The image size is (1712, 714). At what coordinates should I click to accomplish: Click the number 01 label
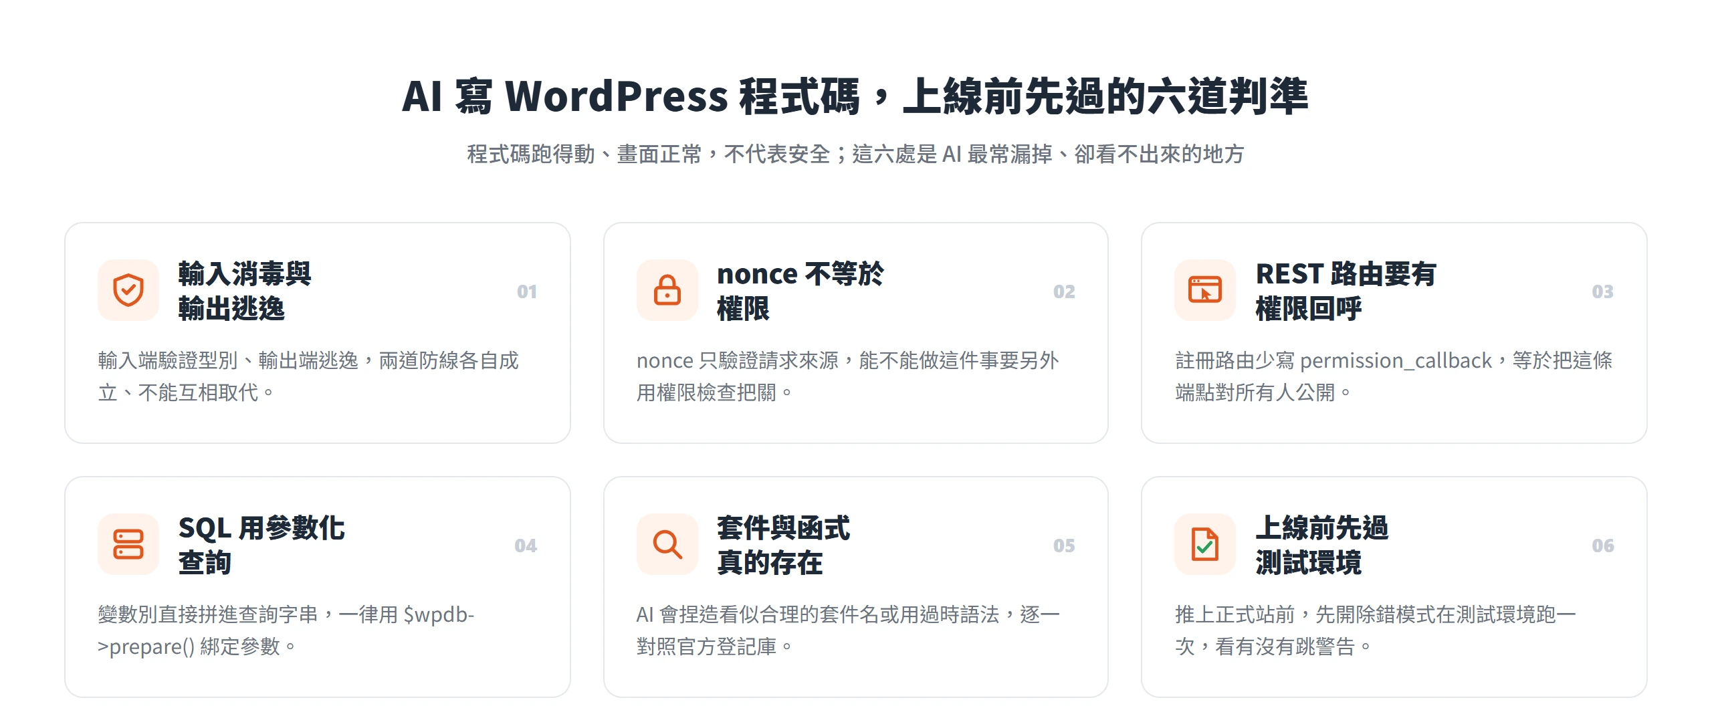point(526,291)
